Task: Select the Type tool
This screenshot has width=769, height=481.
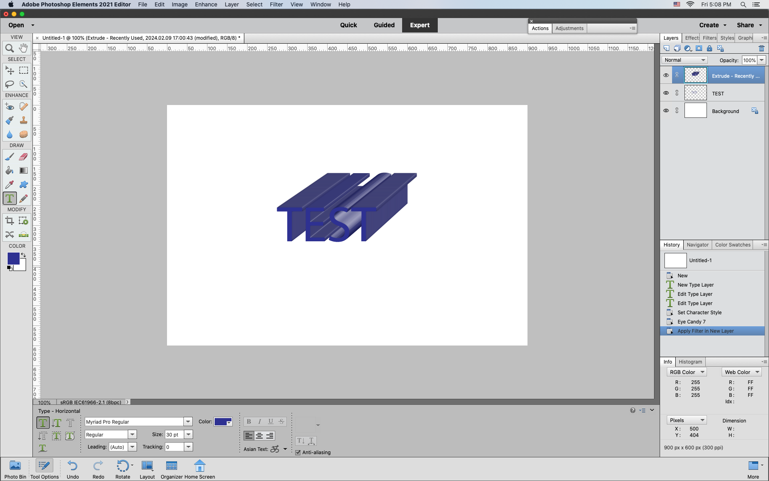Action: point(10,198)
